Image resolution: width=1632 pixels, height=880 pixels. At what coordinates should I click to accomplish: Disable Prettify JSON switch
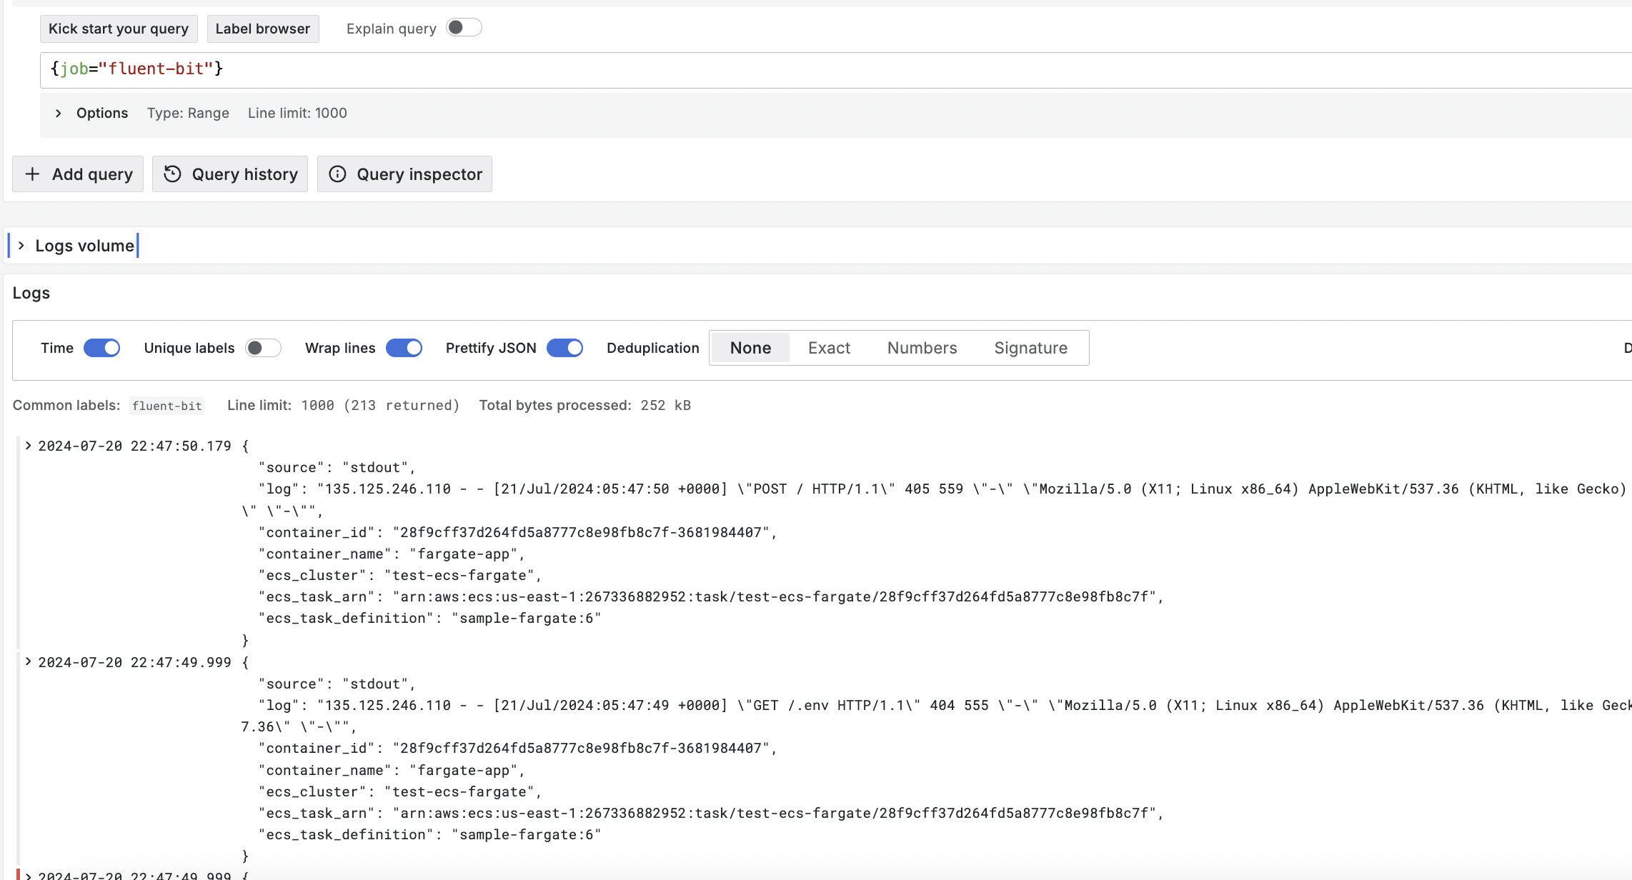pos(564,348)
